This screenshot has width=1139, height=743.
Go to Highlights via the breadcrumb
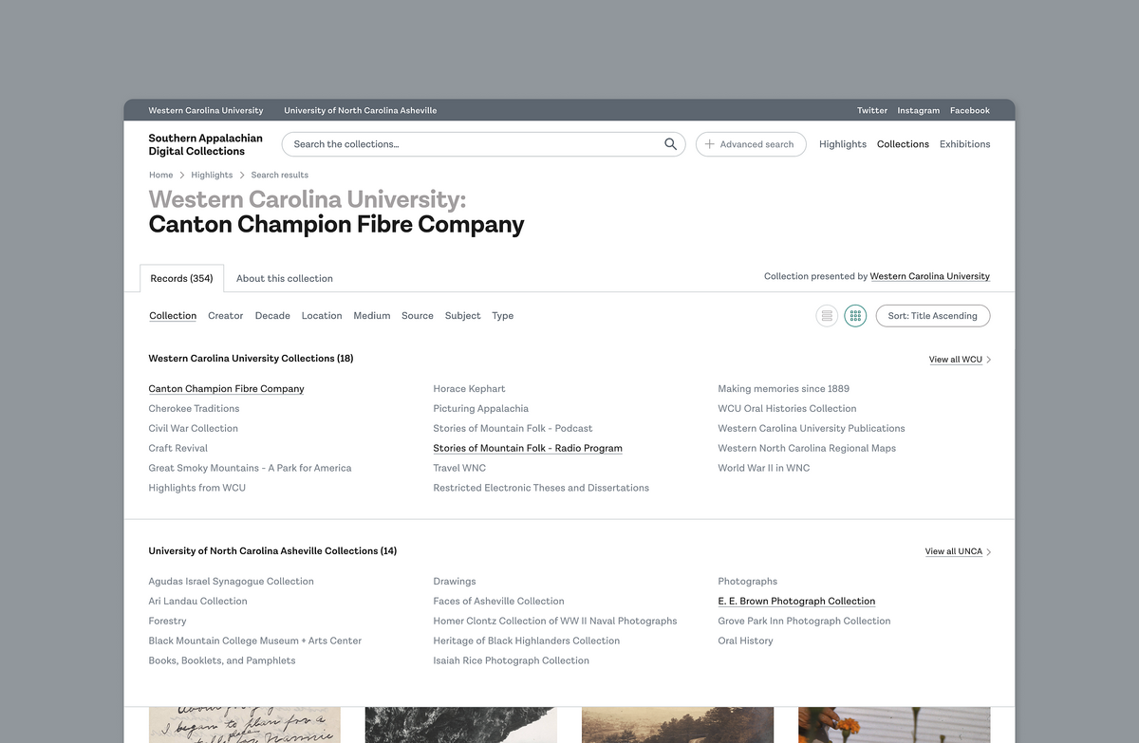(211, 175)
